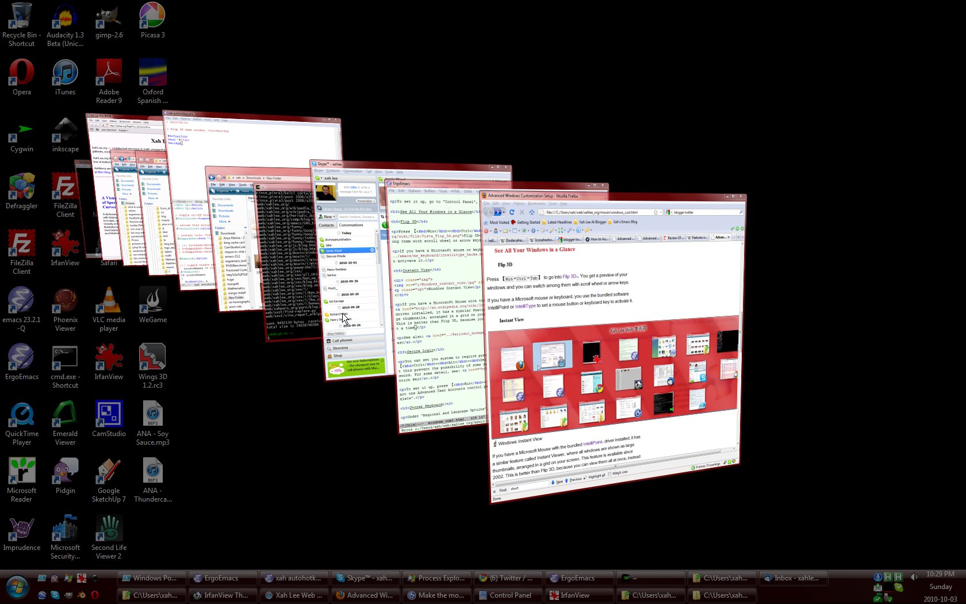Click the Flip 3D link in Firefox page

click(x=570, y=276)
